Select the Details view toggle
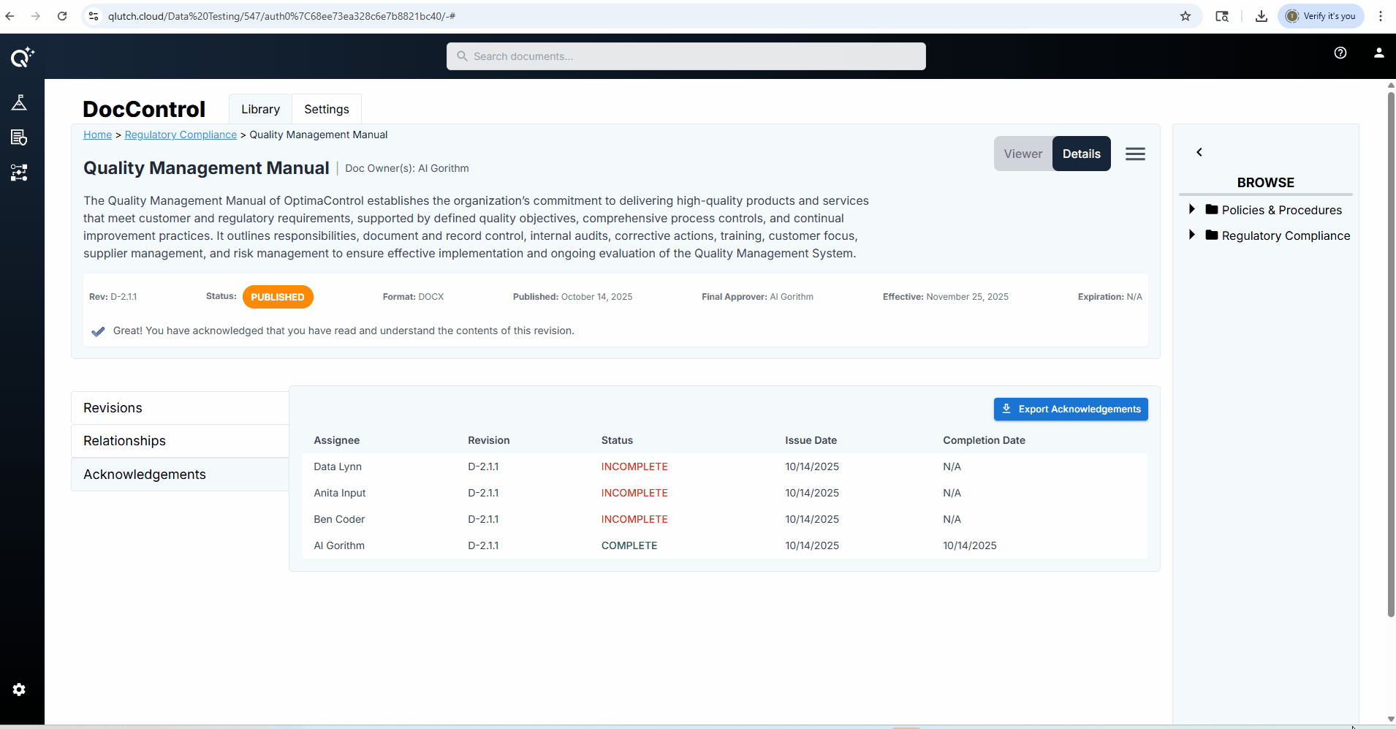The image size is (1396, 729). pos(1081,154)
